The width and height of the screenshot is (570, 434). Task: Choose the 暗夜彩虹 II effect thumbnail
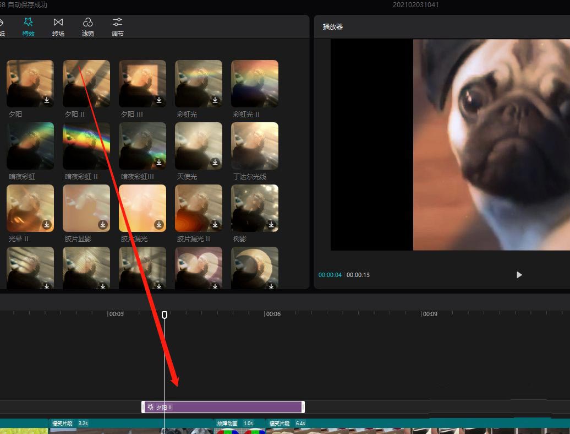(86, 145)
